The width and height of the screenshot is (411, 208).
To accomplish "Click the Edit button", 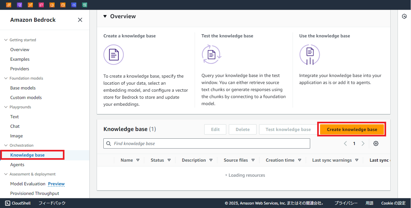I will 215,129.
